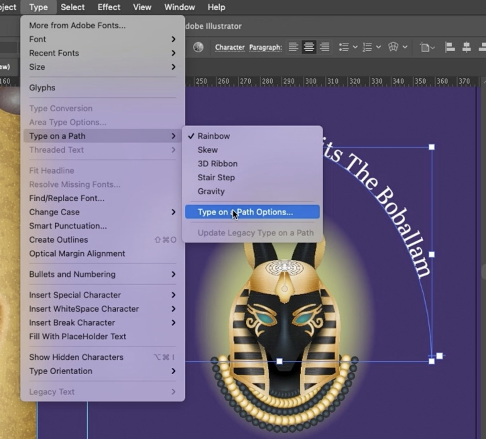Expand the Type Orientation submenu
486x439 pixels.
click(103, 371)
